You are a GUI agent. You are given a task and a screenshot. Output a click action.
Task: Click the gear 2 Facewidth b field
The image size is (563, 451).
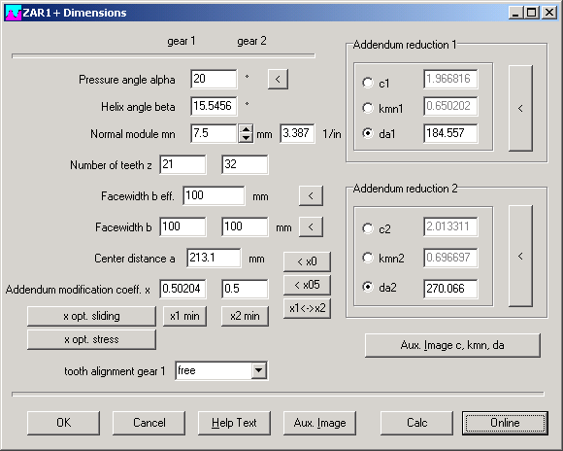pyautogui.click(x=245, y=226)
